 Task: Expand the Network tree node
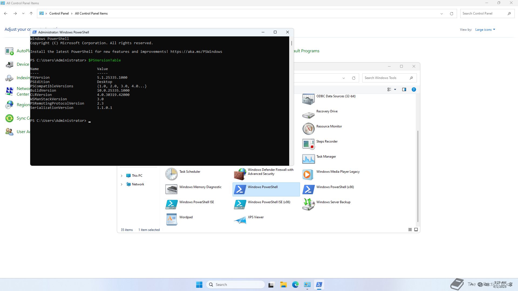pos(121,184)
